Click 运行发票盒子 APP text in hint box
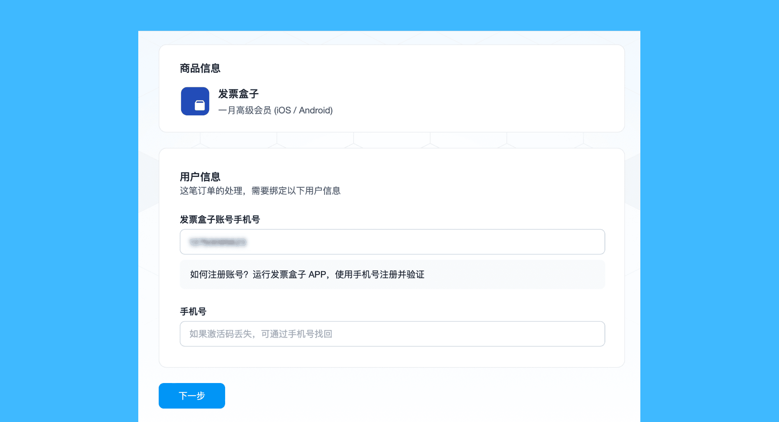 coord(289,275)
